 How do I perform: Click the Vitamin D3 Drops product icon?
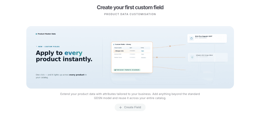tap(192, 57)
